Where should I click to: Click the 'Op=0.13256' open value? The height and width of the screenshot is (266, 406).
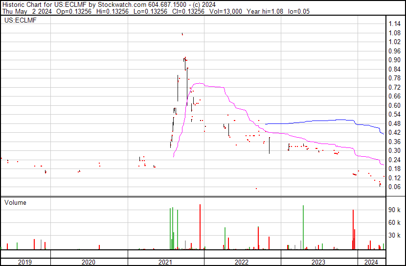tap(74, 11)
